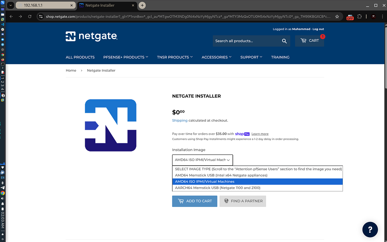Screen dimensions: 387x242
Task: Click the Find a Partner button
Action: [243, 201]
